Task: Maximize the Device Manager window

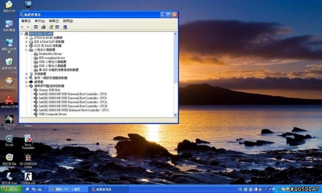Action: tap(169, 15)
